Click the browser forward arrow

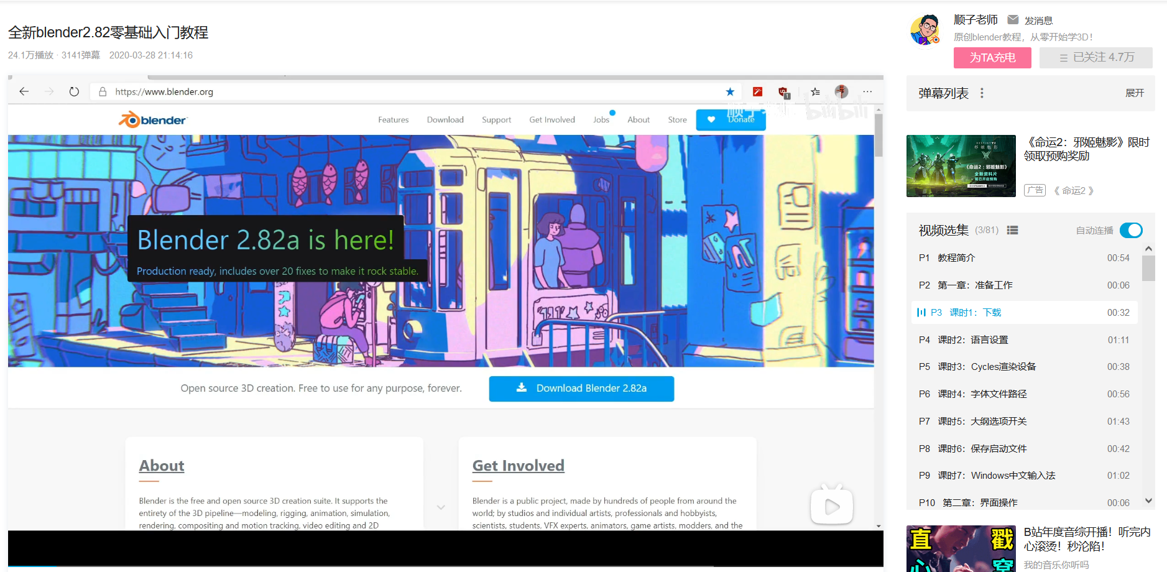click(49, 91)
